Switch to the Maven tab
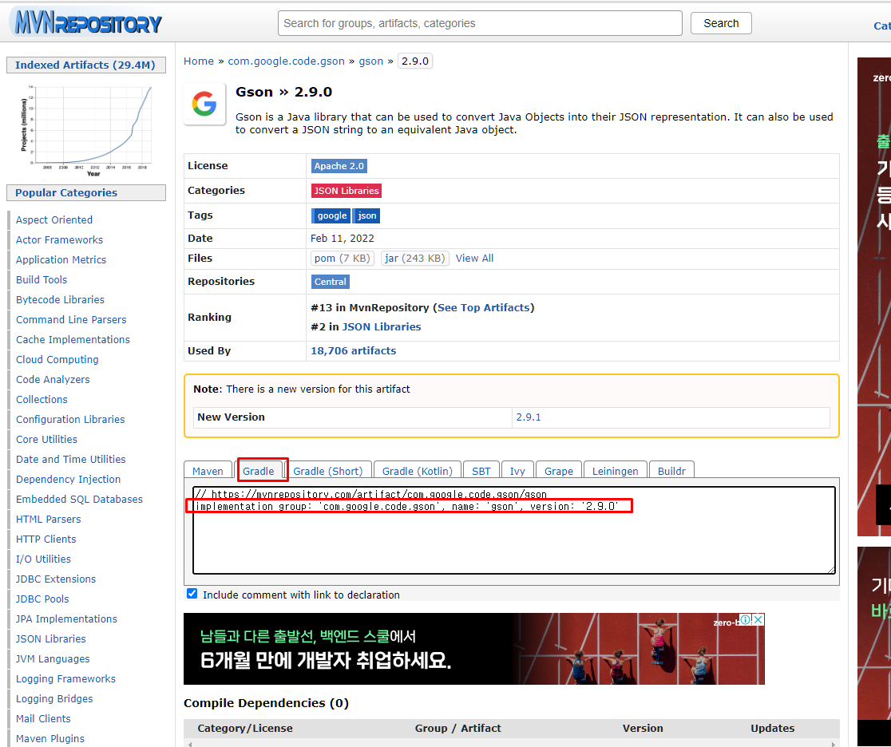891x747 pixels. pos(208,471)
